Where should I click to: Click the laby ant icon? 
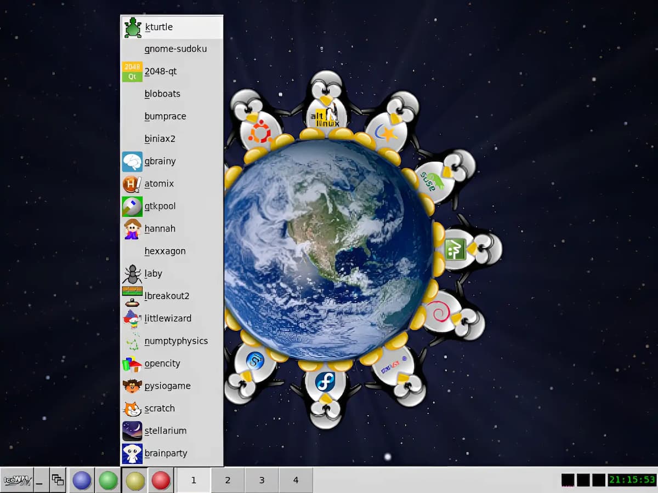point(132,273)
